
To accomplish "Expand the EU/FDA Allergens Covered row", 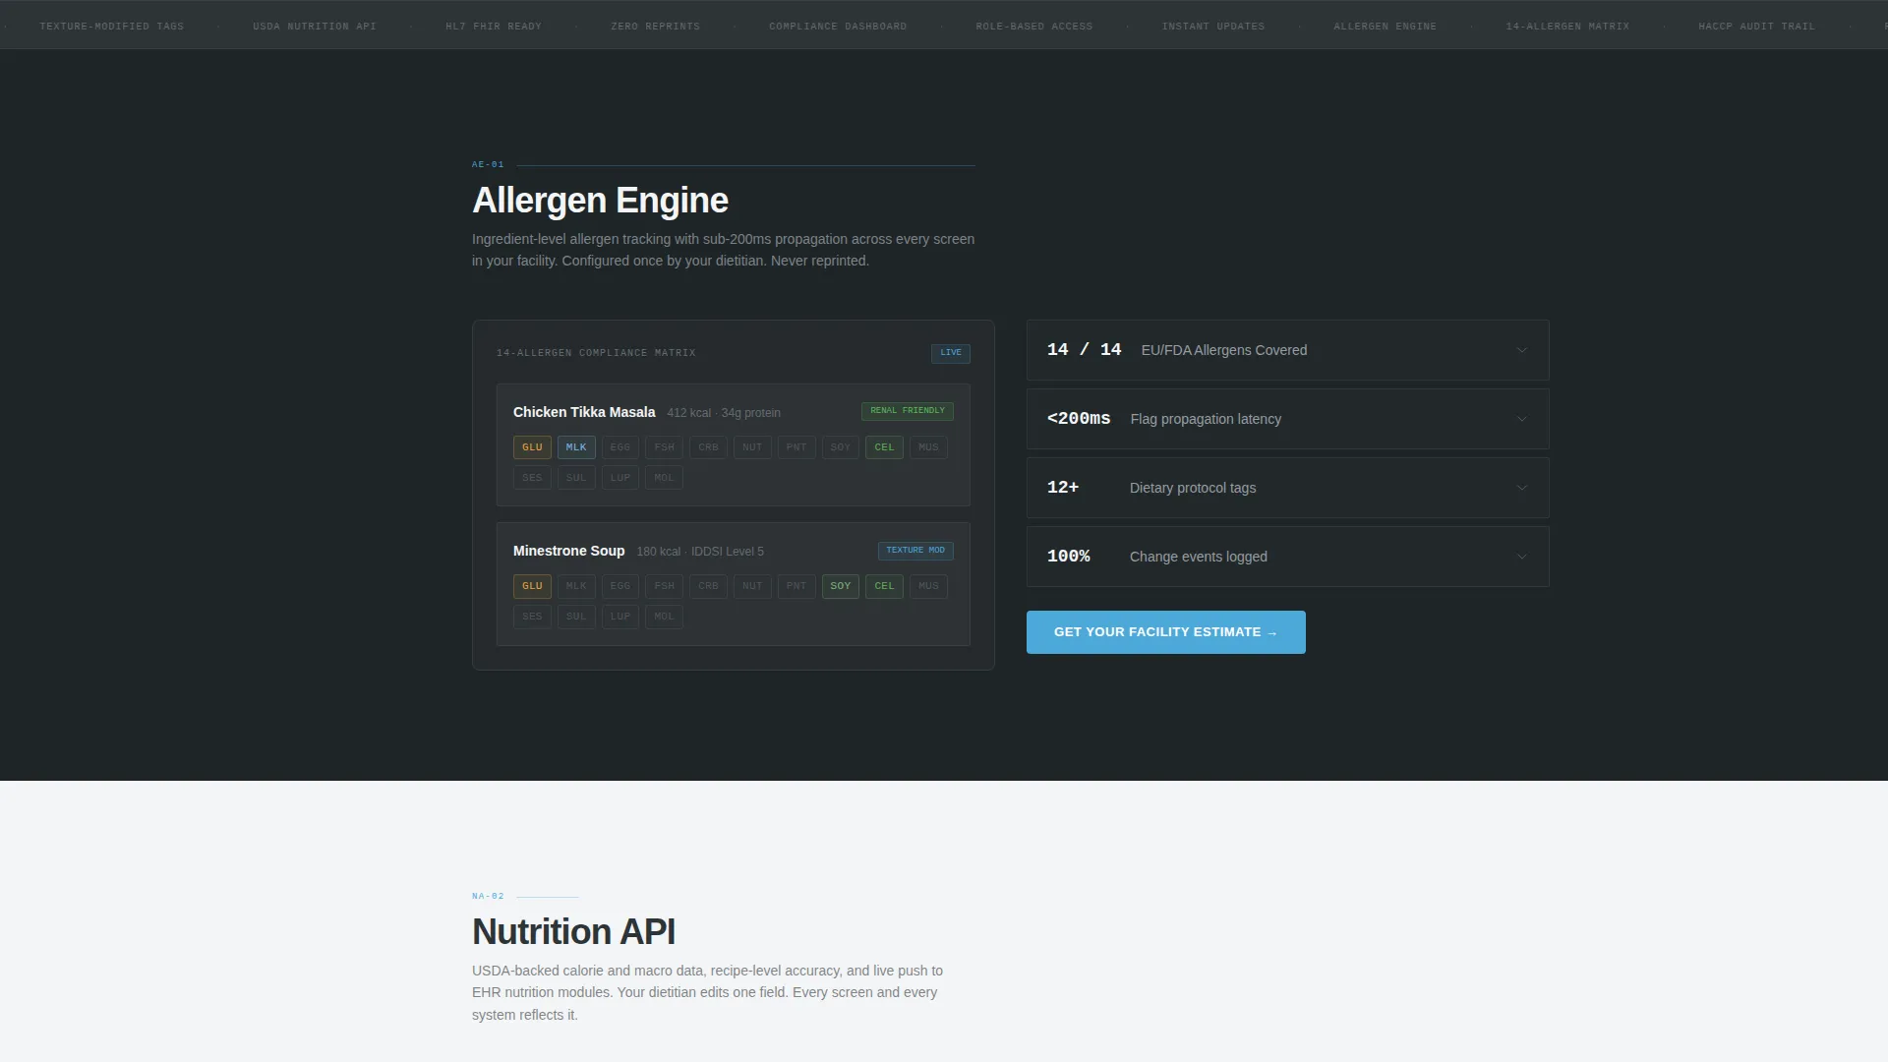I will point(1287,350).
